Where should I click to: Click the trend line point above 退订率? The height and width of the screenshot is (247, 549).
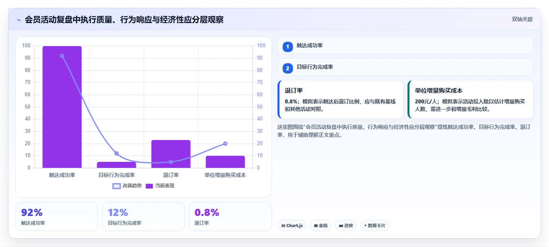click(x=171, y=162)
